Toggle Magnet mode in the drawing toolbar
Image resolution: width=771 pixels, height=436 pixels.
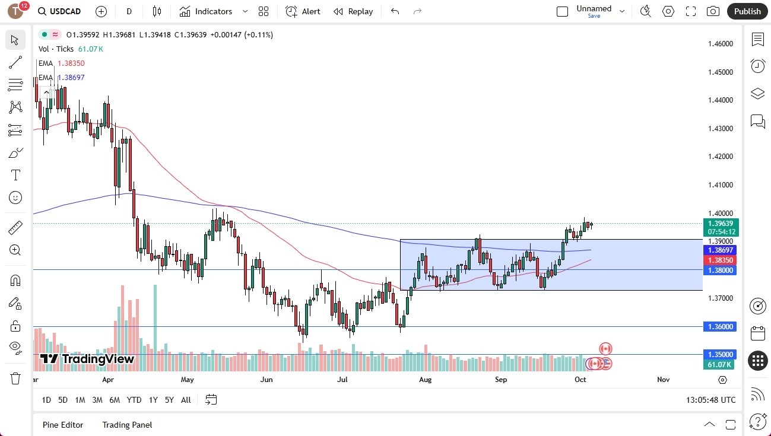pos(15,279)
